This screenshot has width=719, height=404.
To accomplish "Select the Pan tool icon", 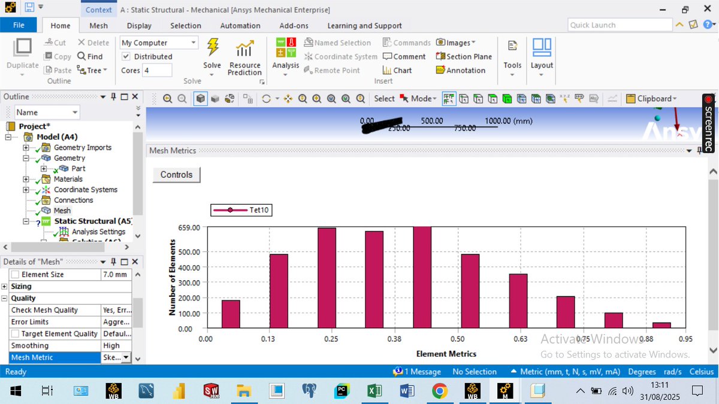I will (288, 99).
